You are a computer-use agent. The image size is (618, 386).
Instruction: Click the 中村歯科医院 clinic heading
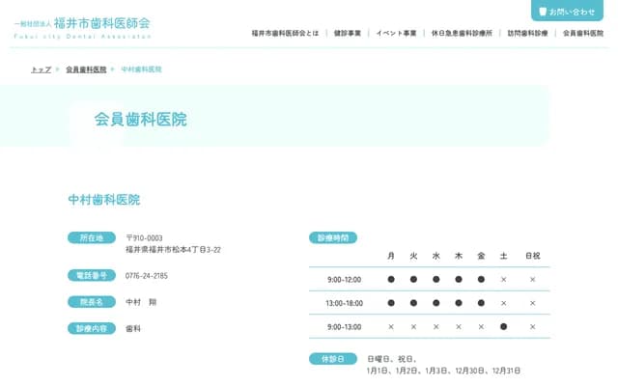pyautogui.click(x=103, y=200)
